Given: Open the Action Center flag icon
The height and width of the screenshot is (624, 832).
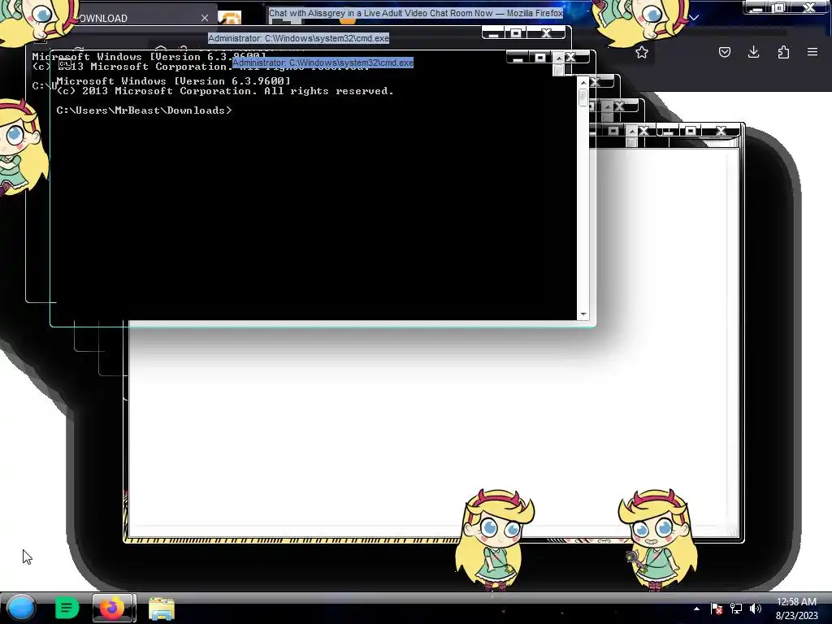Looking at the screenshot, I should coord(717,609).
